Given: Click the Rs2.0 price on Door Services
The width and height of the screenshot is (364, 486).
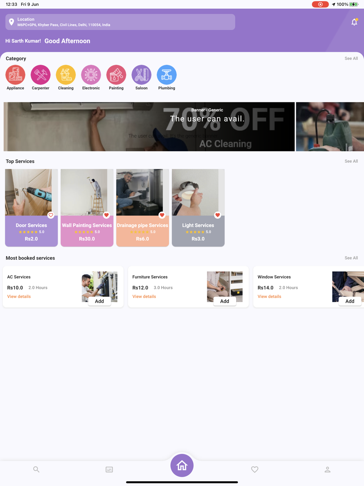Looking at the screenshot, I should point(31,239).
